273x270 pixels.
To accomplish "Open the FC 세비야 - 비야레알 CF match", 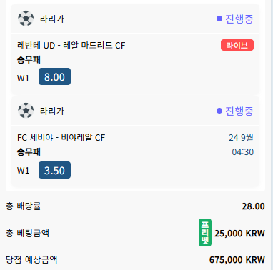I will click(x=61, y=137).
